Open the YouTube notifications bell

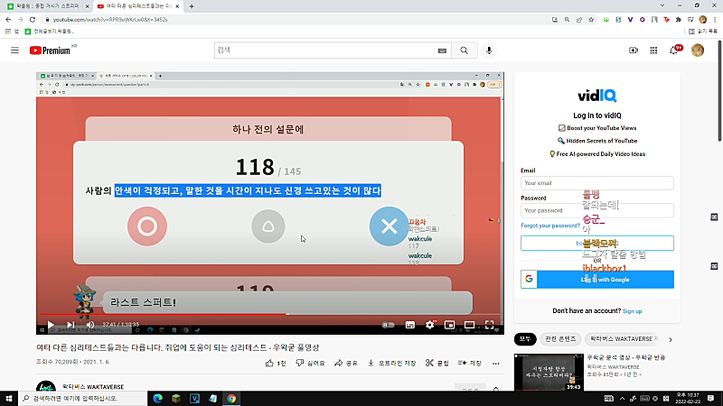click(x=673, y=51)
